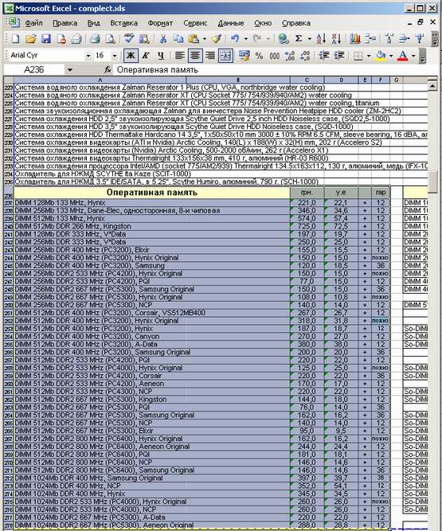This screenshot has width=442, height=531.
Task: Click the formula bar text 'Оперативная память'
Action: coord(158,70)
